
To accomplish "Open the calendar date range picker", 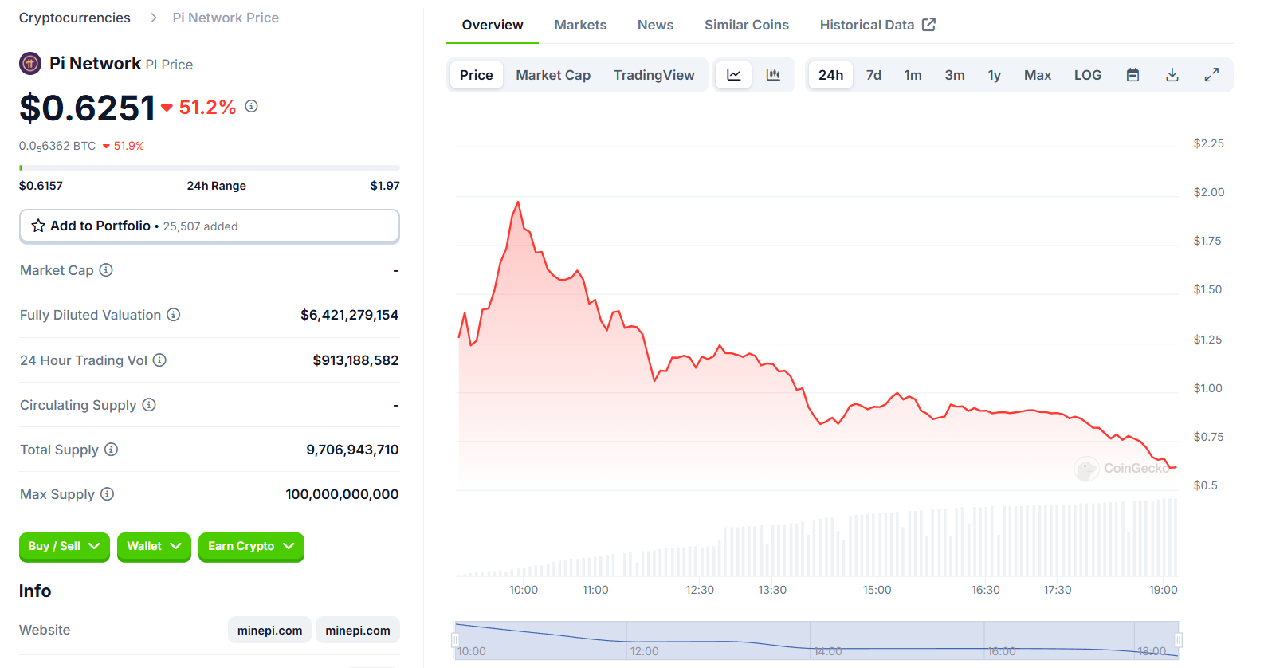I will pyautogui.click(x=1132, y=75).
